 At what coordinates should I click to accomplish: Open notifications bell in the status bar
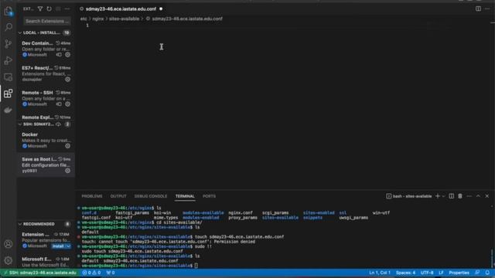[487, 273]
